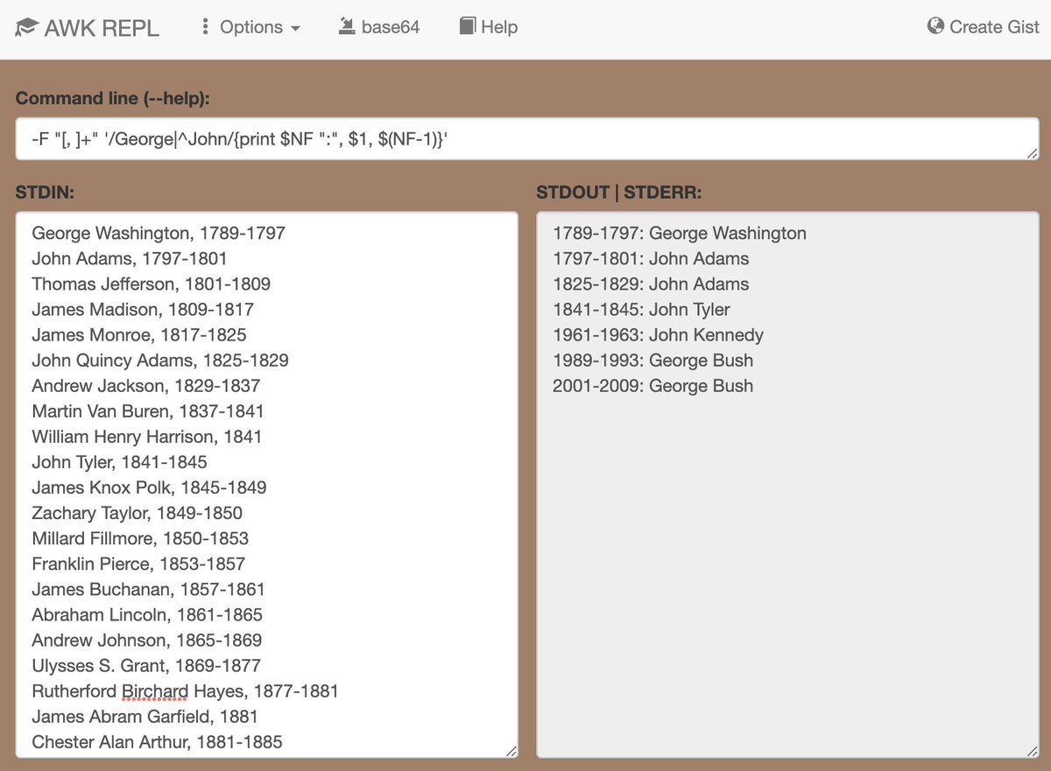Click the line 'Martin Van Buren, 1837-1841'
The width and height of the screenshot is (1051, 771).
point(148,410)
